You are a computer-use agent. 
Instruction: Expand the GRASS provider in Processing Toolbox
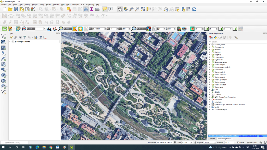click(x=210, y=92)
